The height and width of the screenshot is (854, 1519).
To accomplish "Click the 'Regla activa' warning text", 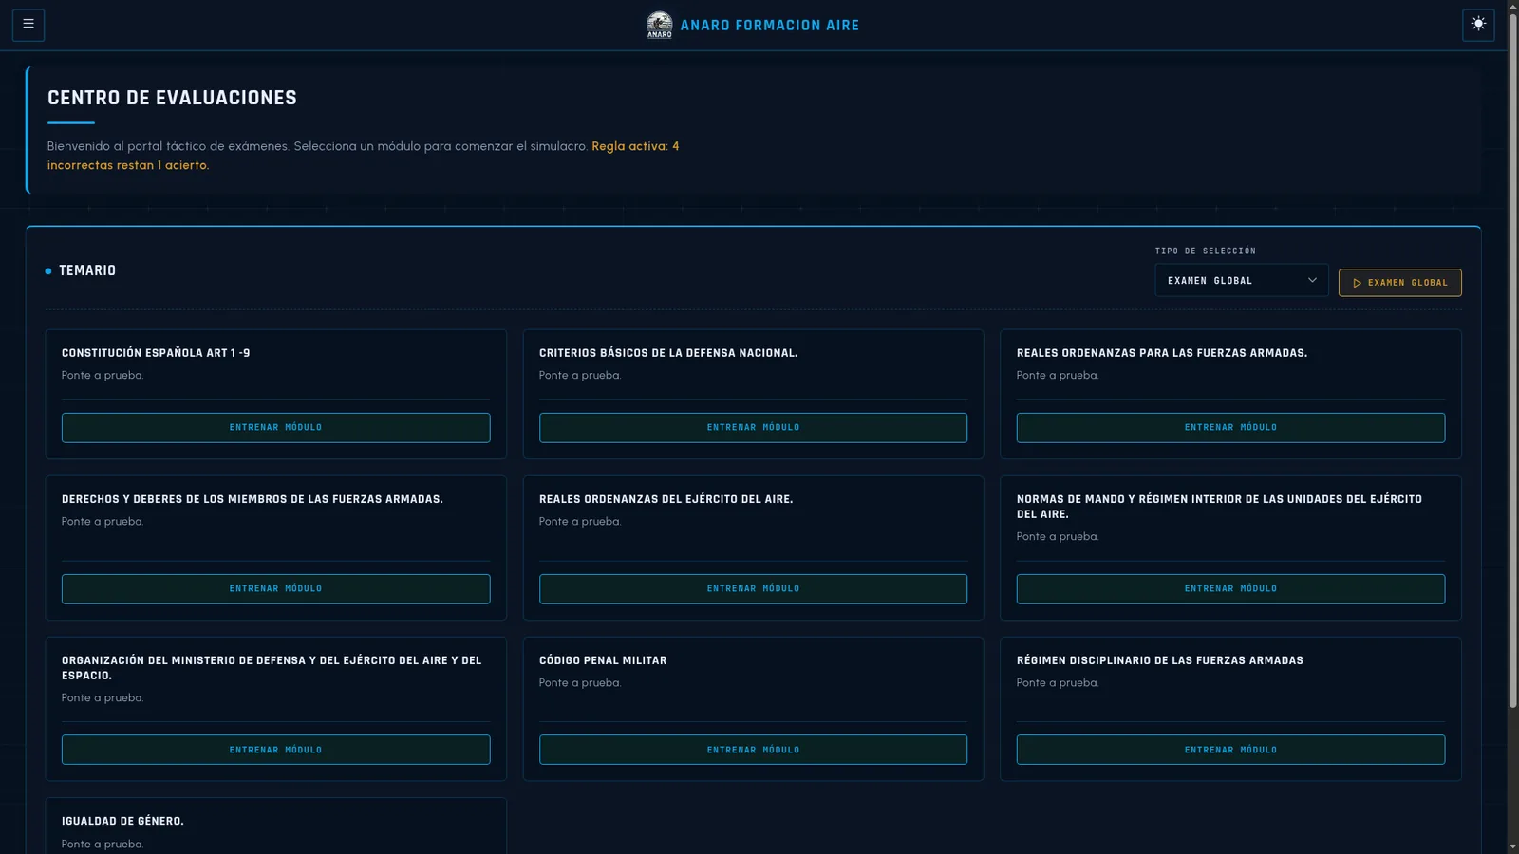I will pyautogui.click(x=364, y=156).
